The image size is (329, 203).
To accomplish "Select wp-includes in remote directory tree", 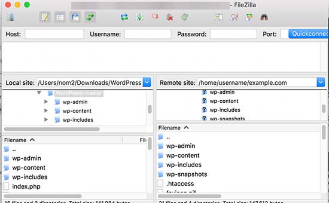I will (225, 110).
